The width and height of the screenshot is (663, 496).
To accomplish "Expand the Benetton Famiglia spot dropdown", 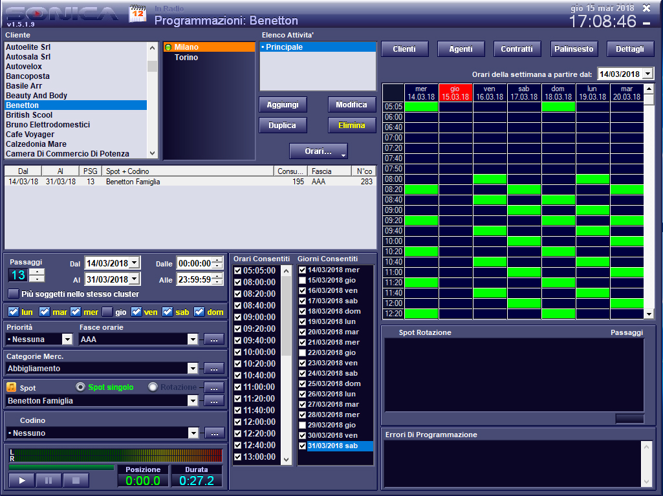I will pos(192,401).
